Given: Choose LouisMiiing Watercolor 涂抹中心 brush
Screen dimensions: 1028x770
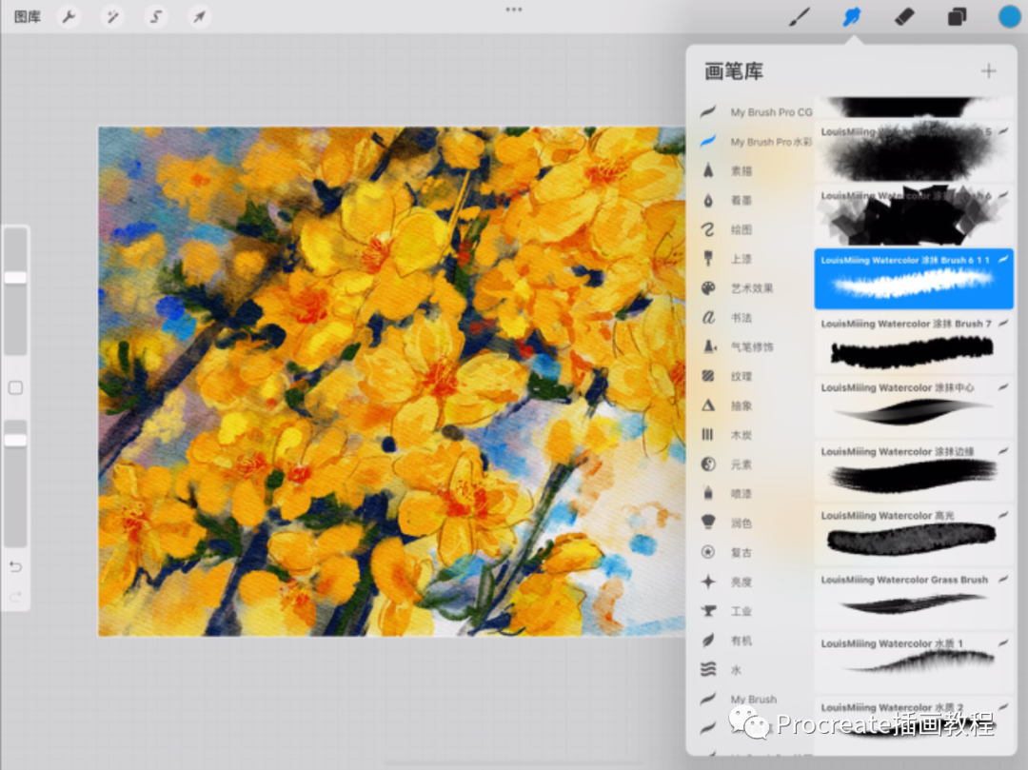Looking at the screenshot, I should coord(913,406).
